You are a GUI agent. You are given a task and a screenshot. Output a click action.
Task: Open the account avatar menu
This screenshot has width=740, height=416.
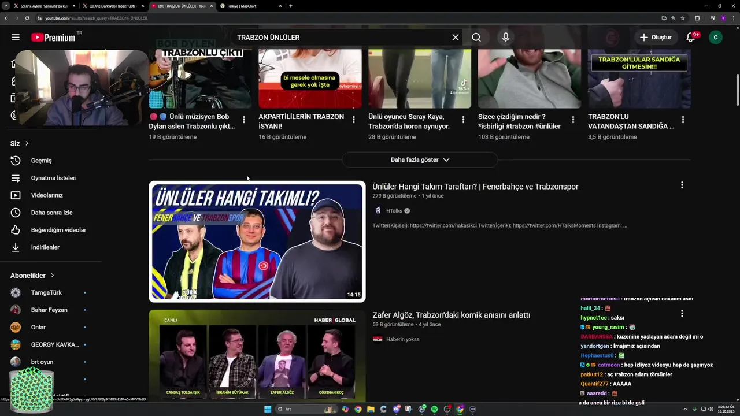pyautogui.click(x=716, y=37)
